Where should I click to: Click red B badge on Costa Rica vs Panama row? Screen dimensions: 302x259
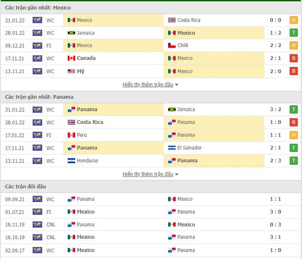point(293,122)
